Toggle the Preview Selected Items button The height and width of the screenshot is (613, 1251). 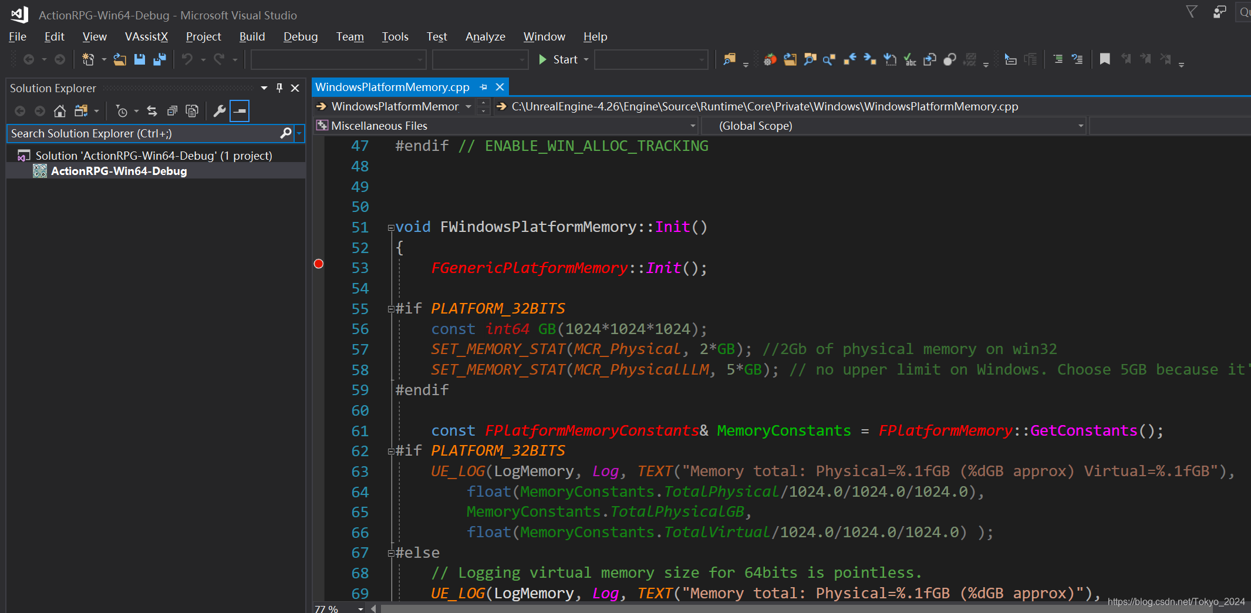(x=240, y=111)
